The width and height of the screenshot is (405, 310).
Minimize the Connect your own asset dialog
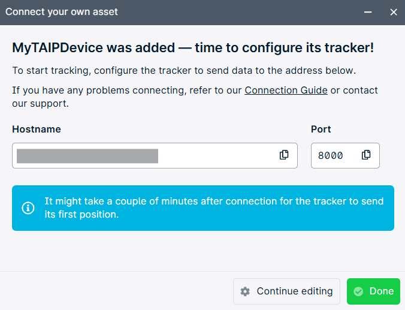click(x=368, y=12)
